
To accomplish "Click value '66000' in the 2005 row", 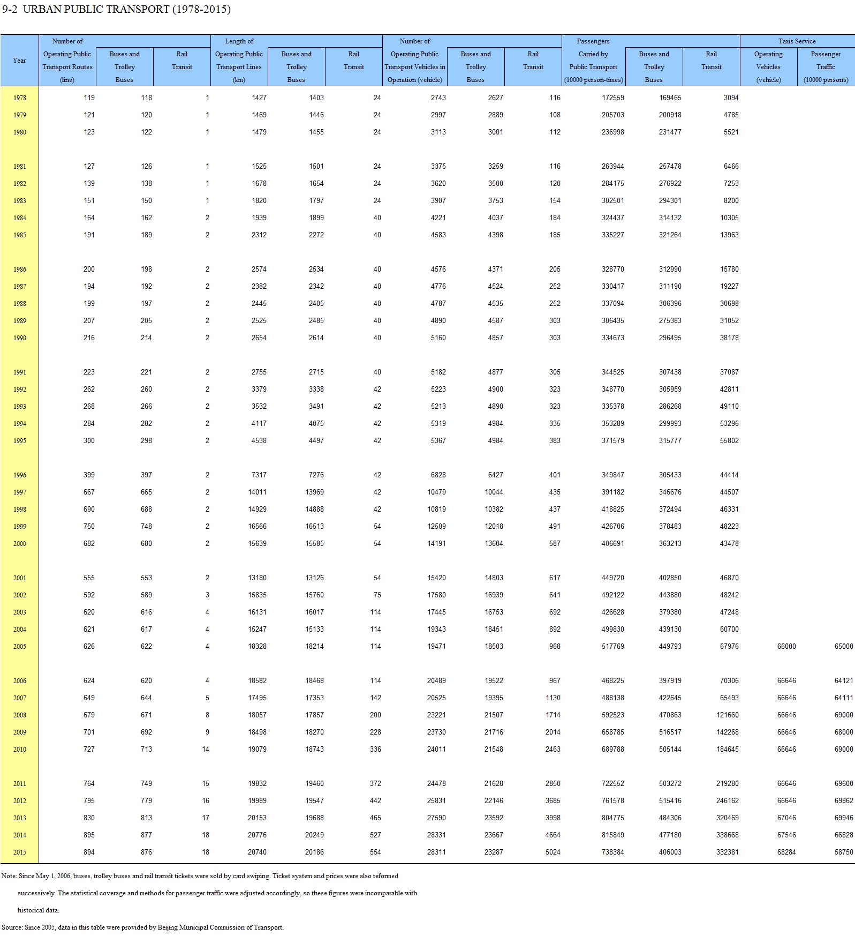I will 786,647.
